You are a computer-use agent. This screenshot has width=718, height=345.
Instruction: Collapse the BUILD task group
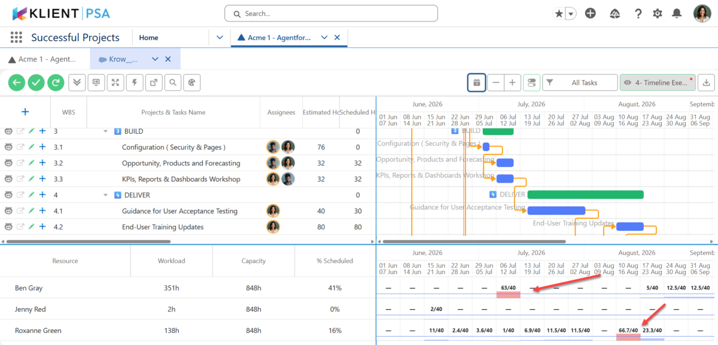point(105,131)
